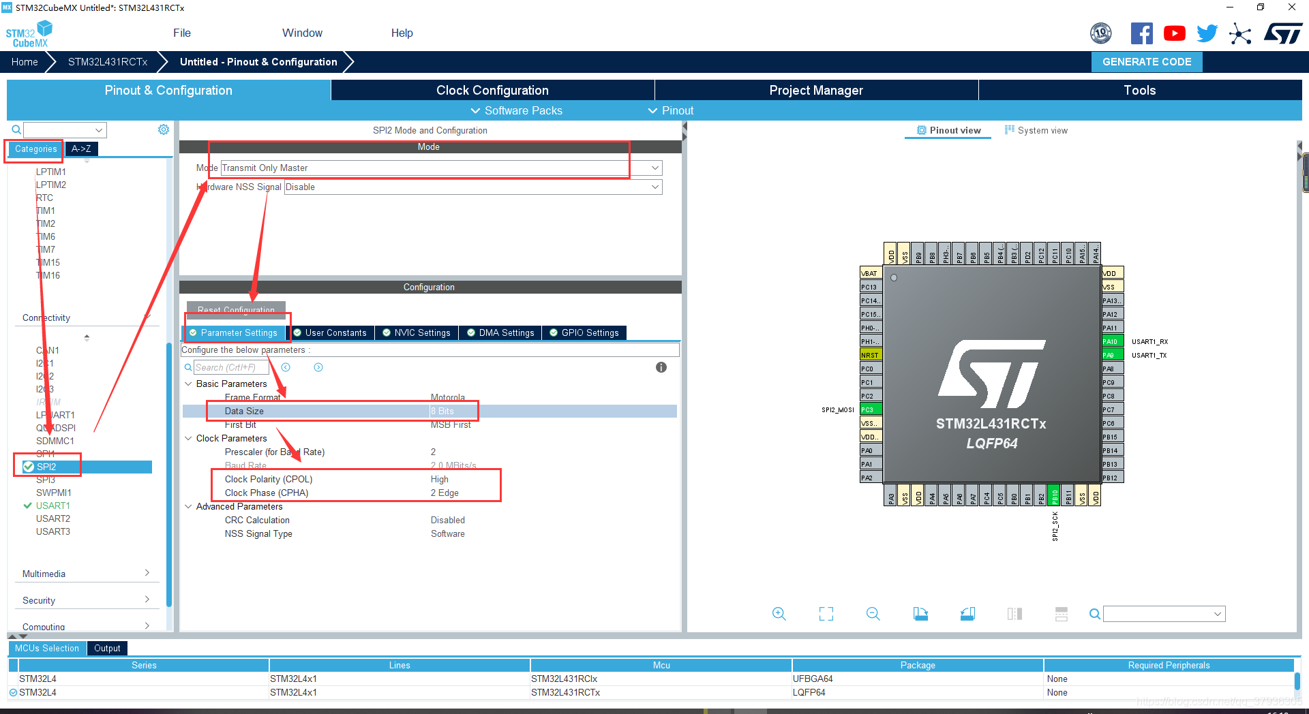Screen dimensions: 1309x714
Task: Open the SPI2 Mode dropdown
Action: click(442, 168)
